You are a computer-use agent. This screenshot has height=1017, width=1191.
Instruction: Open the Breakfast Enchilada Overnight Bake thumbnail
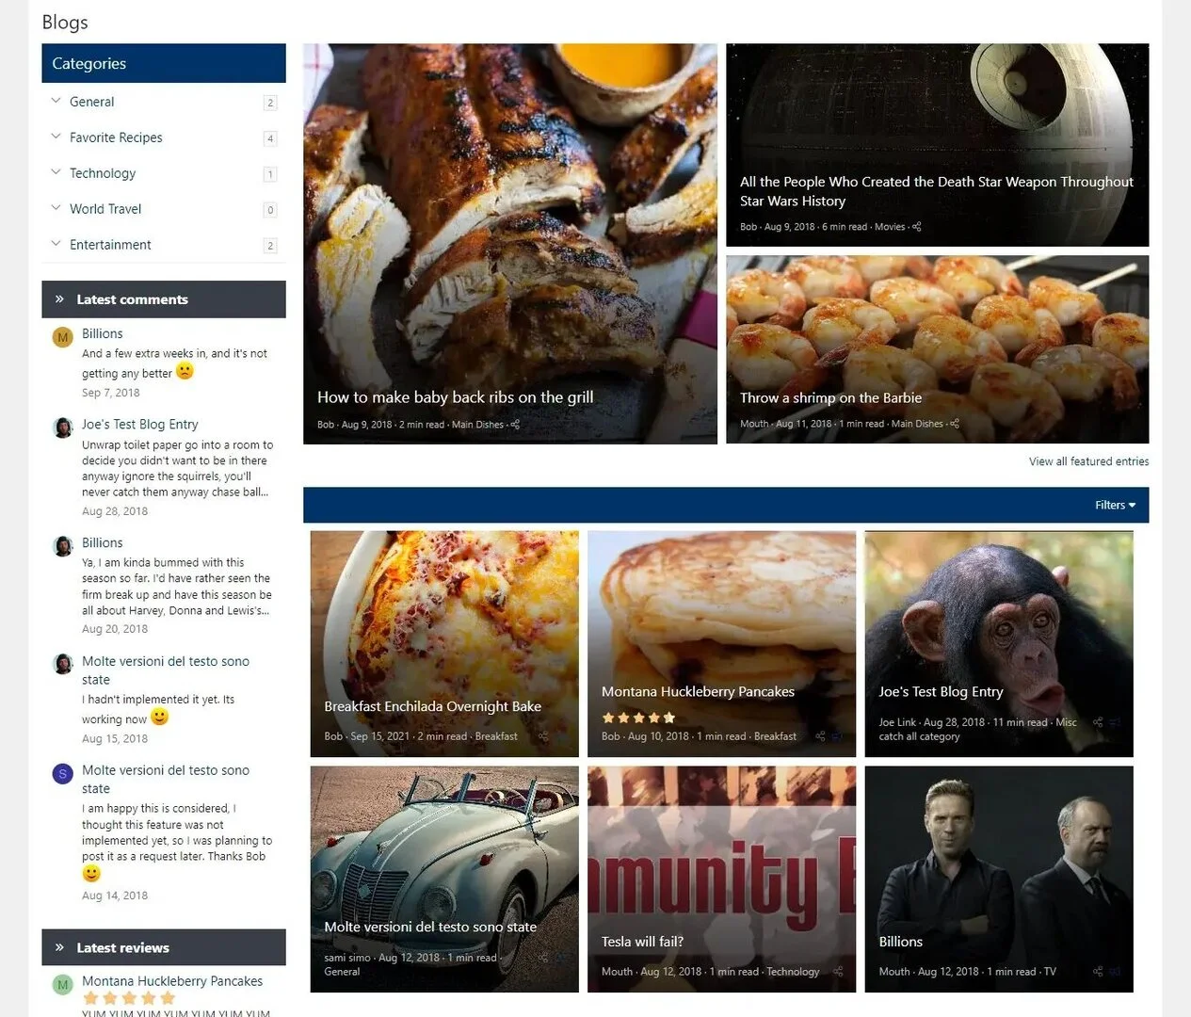[x=444, y=644]
